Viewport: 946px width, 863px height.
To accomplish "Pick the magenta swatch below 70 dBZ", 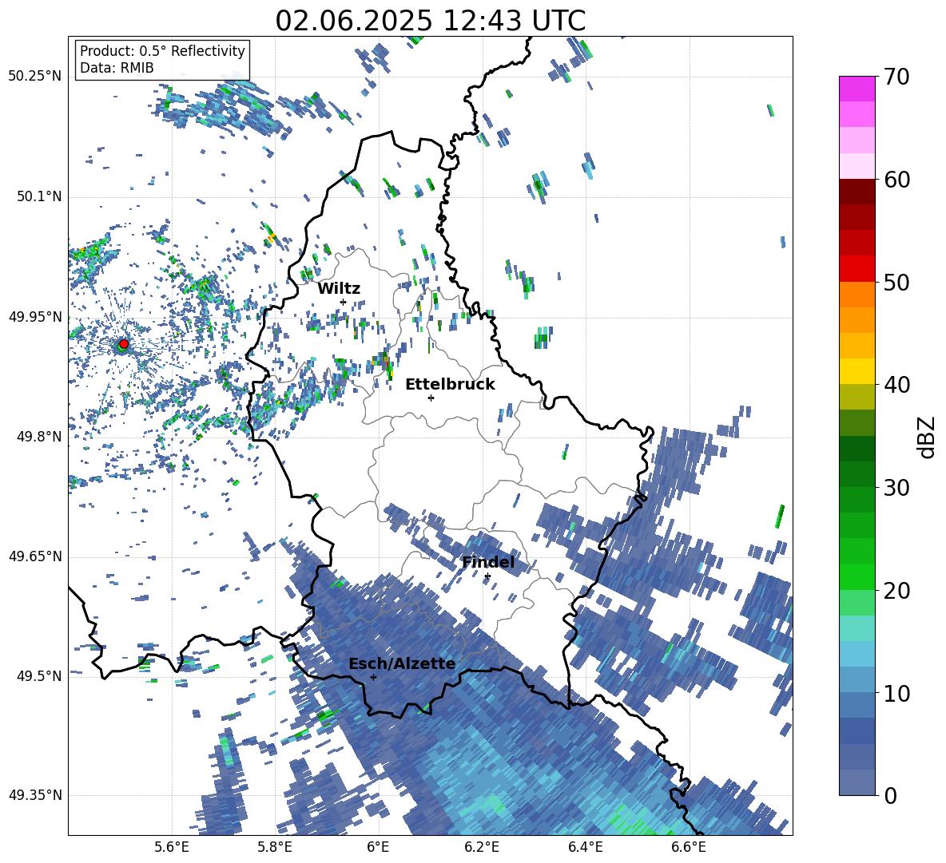I will coord(857,89).
